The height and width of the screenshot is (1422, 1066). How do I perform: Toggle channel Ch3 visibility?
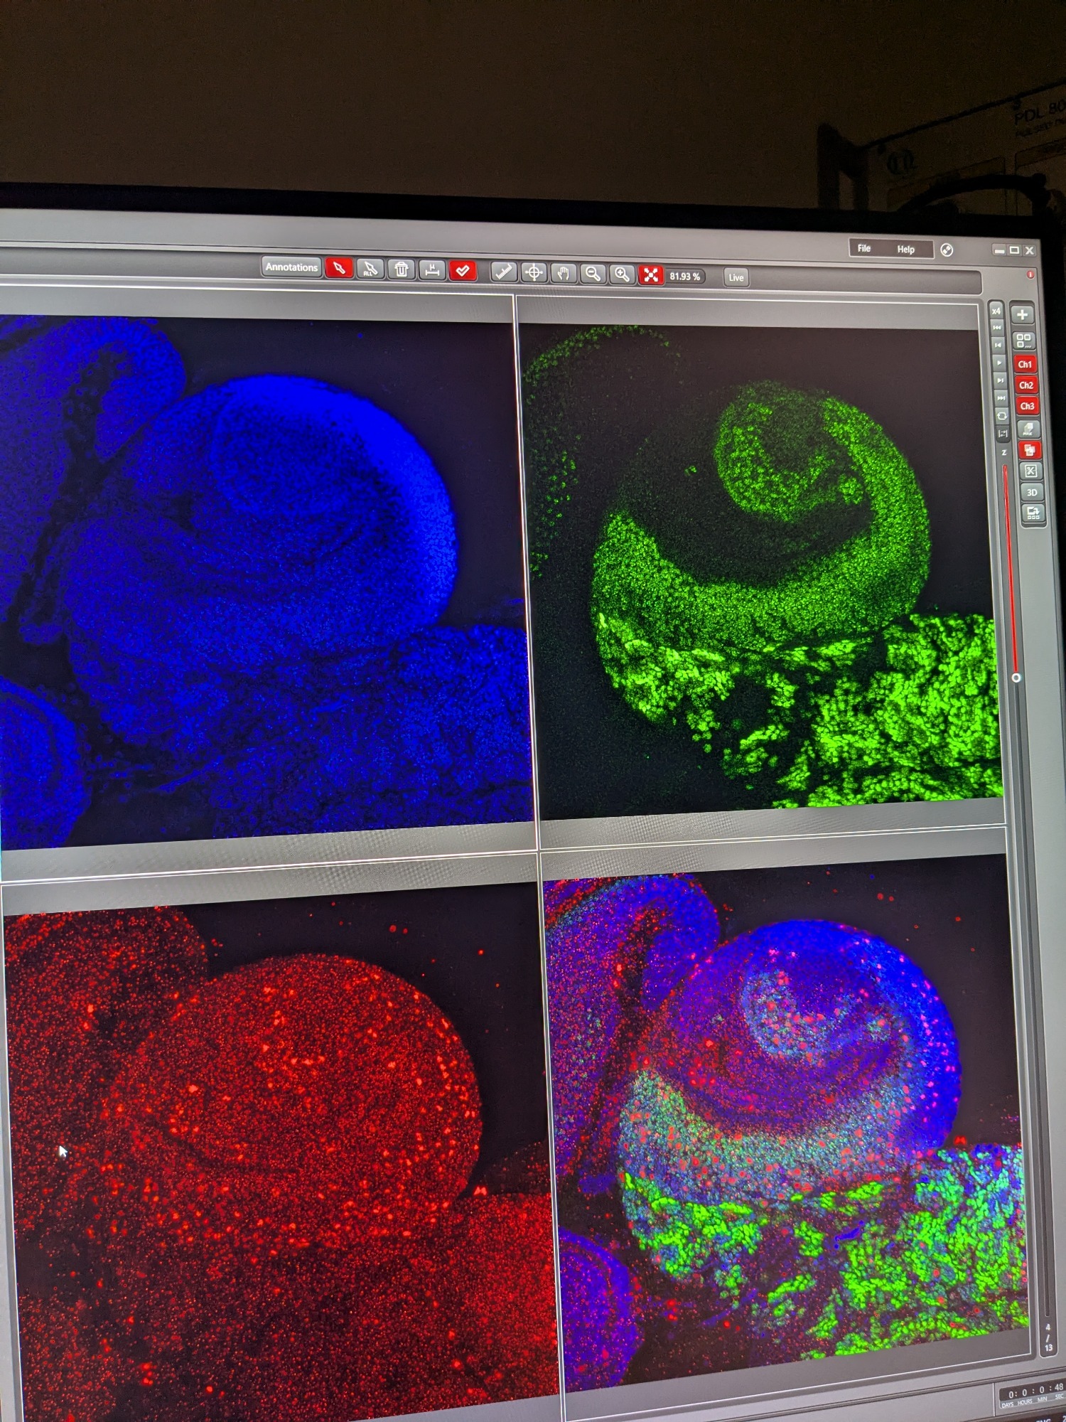[x=1027, y=406]
